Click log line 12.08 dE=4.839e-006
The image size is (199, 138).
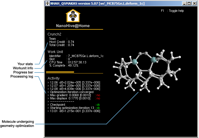click(74, 89)
